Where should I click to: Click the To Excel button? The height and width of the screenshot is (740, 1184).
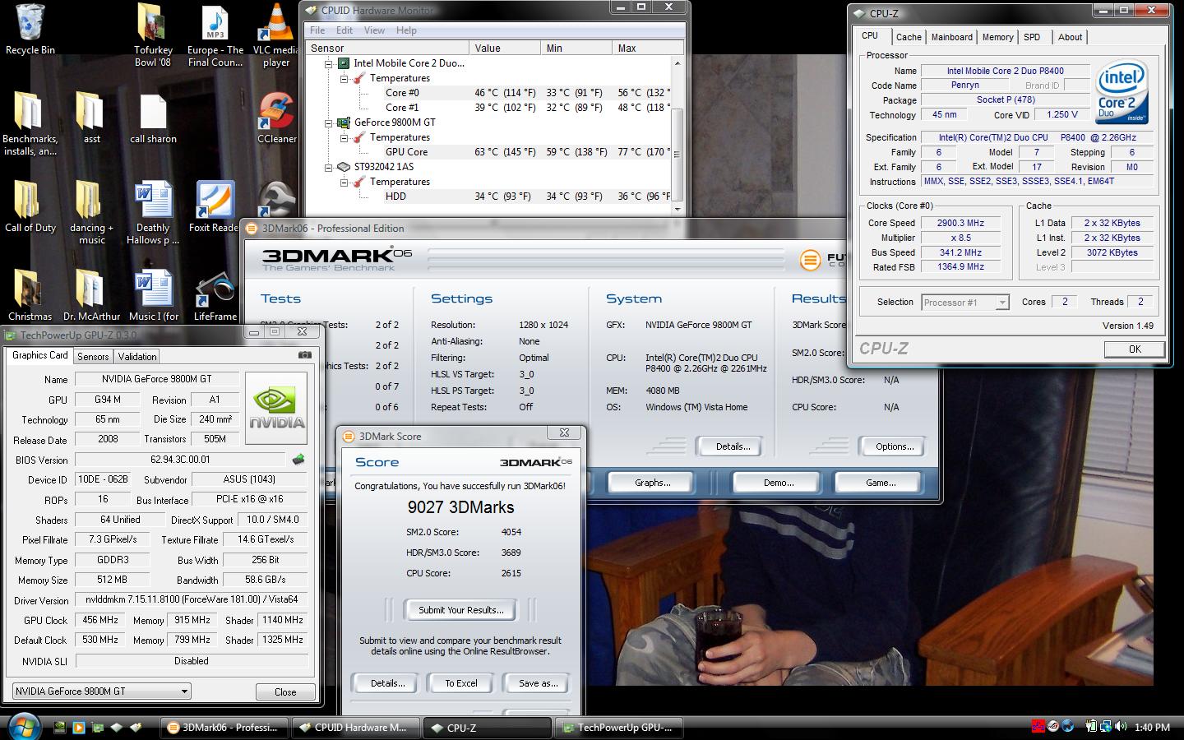click(x=461, y=683)
